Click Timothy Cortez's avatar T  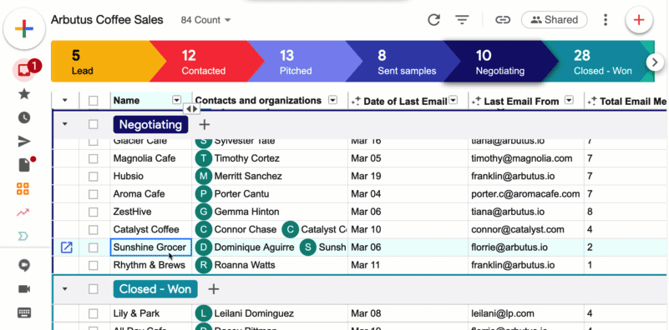coord(204,158)
